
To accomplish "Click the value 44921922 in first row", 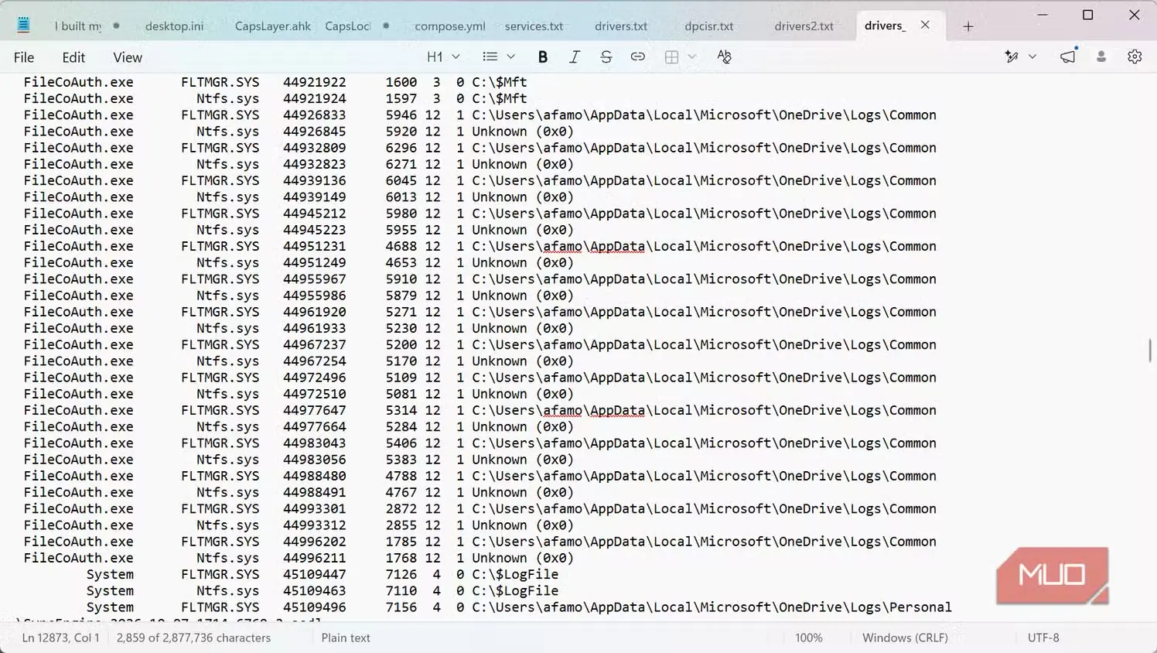I will tap(314, 82).
